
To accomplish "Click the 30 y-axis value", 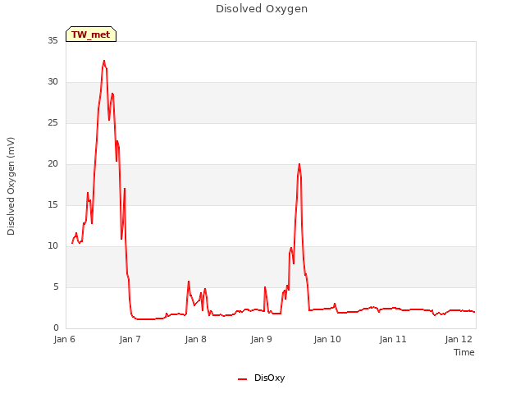I will (52, 81).
